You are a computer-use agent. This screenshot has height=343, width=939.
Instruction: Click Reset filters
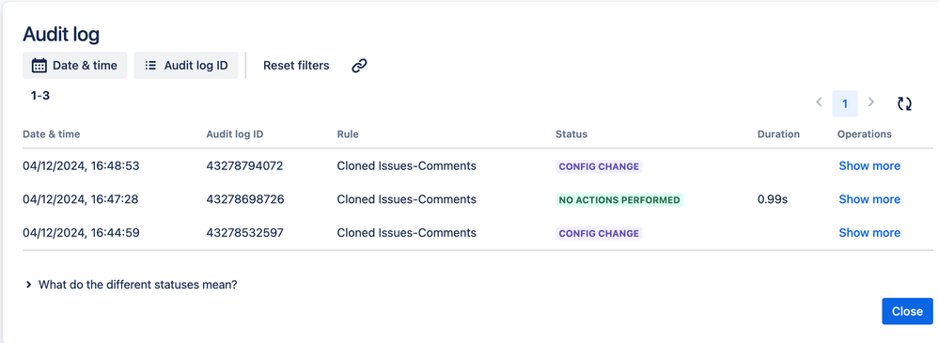click(296, 65)
